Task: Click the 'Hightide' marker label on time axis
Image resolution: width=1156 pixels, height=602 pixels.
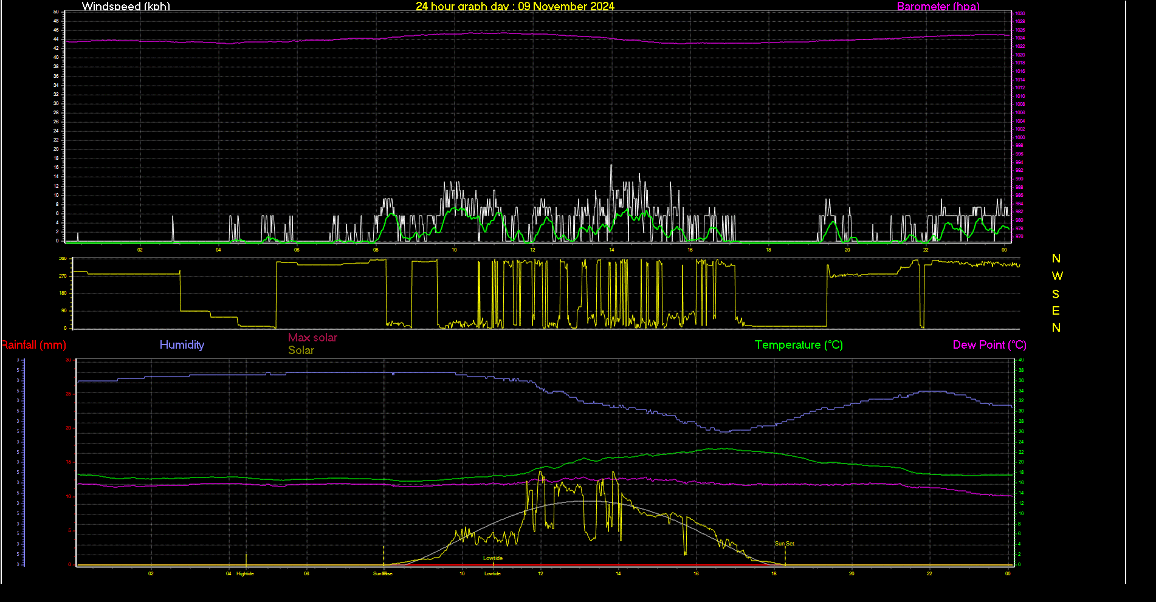Action: 245,573
